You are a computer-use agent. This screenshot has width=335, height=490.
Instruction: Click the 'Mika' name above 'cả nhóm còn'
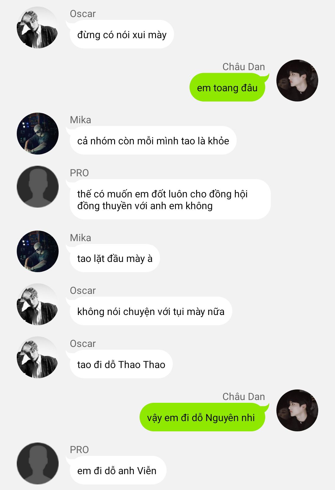coord(81,120)
